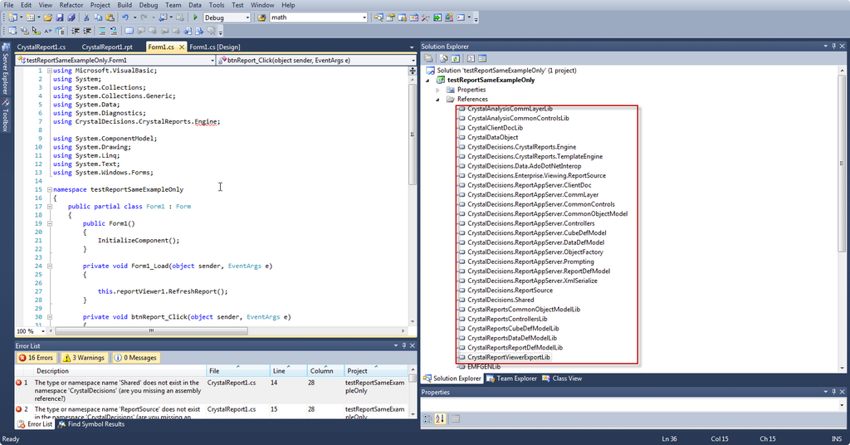
Task: Select CrystalDecisions.Shared reference
Action: (x=501, y=300)
